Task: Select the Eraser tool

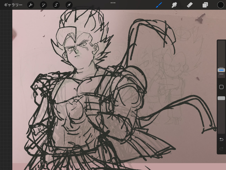Action: [x=190, y=5]
